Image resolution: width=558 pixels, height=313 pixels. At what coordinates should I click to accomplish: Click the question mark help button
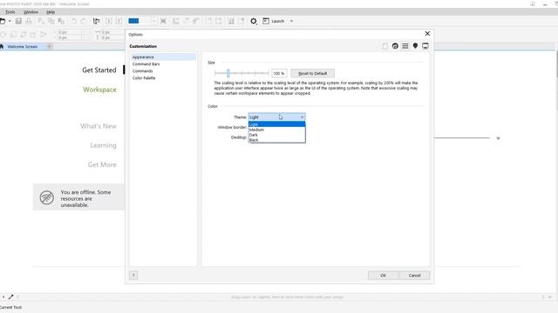[x=133, y=275]
